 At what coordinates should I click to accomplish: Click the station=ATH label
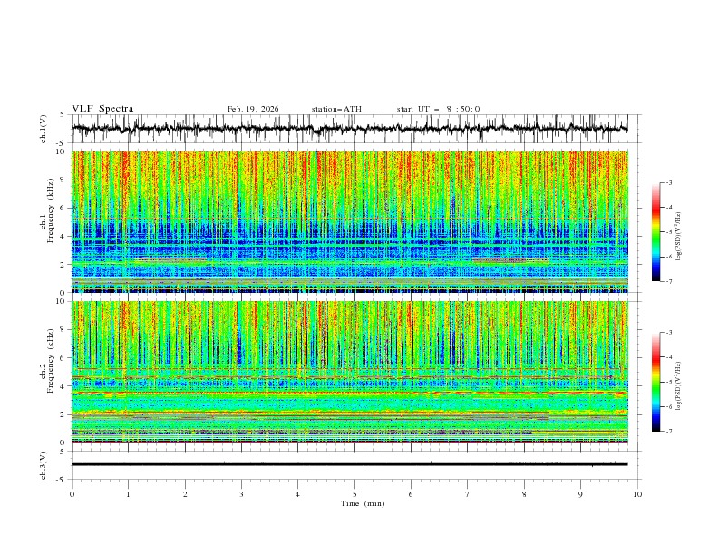[x=336, y=109]
